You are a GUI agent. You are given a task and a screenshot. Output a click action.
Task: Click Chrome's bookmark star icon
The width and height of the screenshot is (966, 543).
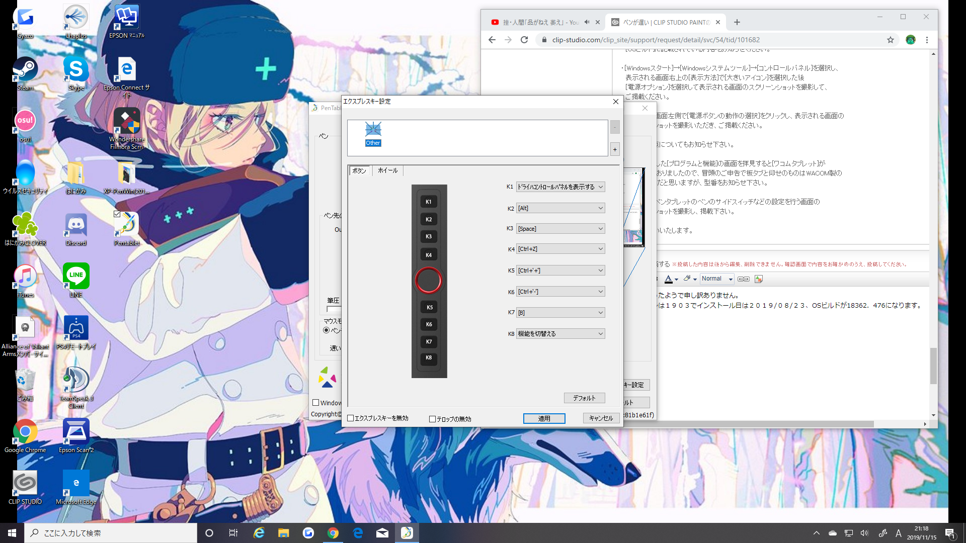click(890, 40)
